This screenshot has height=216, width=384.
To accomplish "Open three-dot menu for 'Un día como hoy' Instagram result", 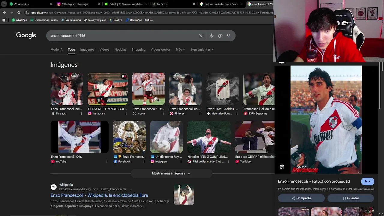I will pos(181,162).
